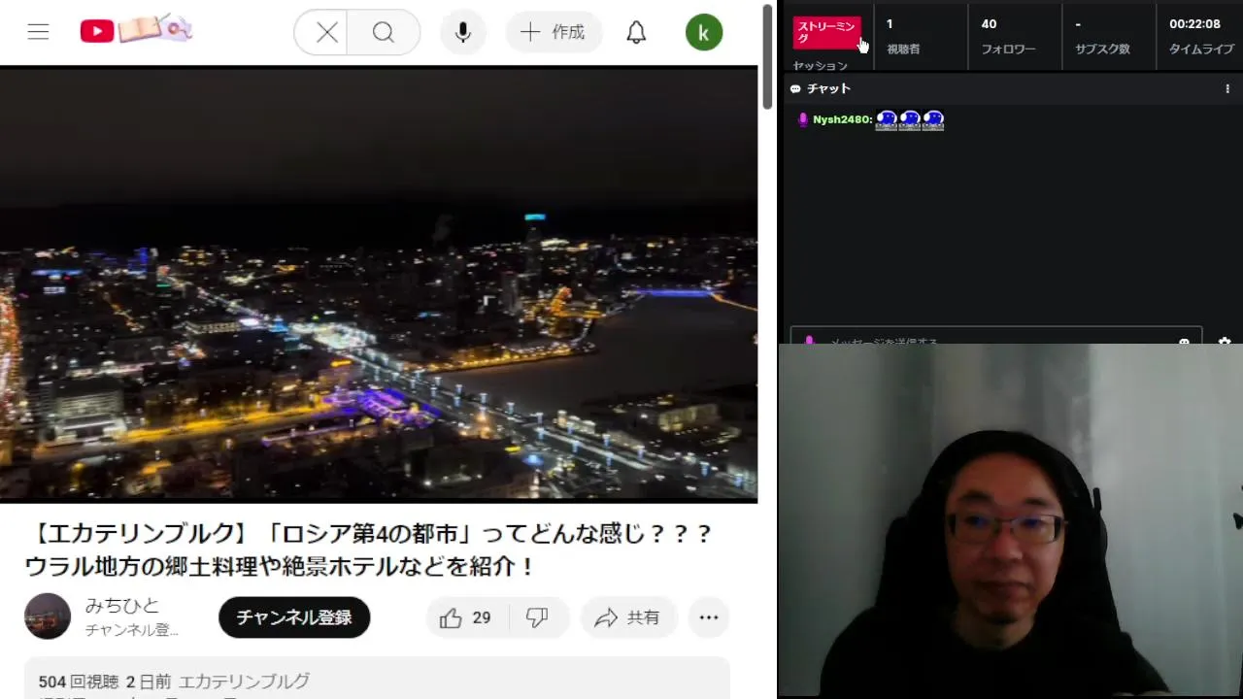Click the Nysh2480 username in chat
The width and height of the screenshot is (1243, 699).
[843, 119]
